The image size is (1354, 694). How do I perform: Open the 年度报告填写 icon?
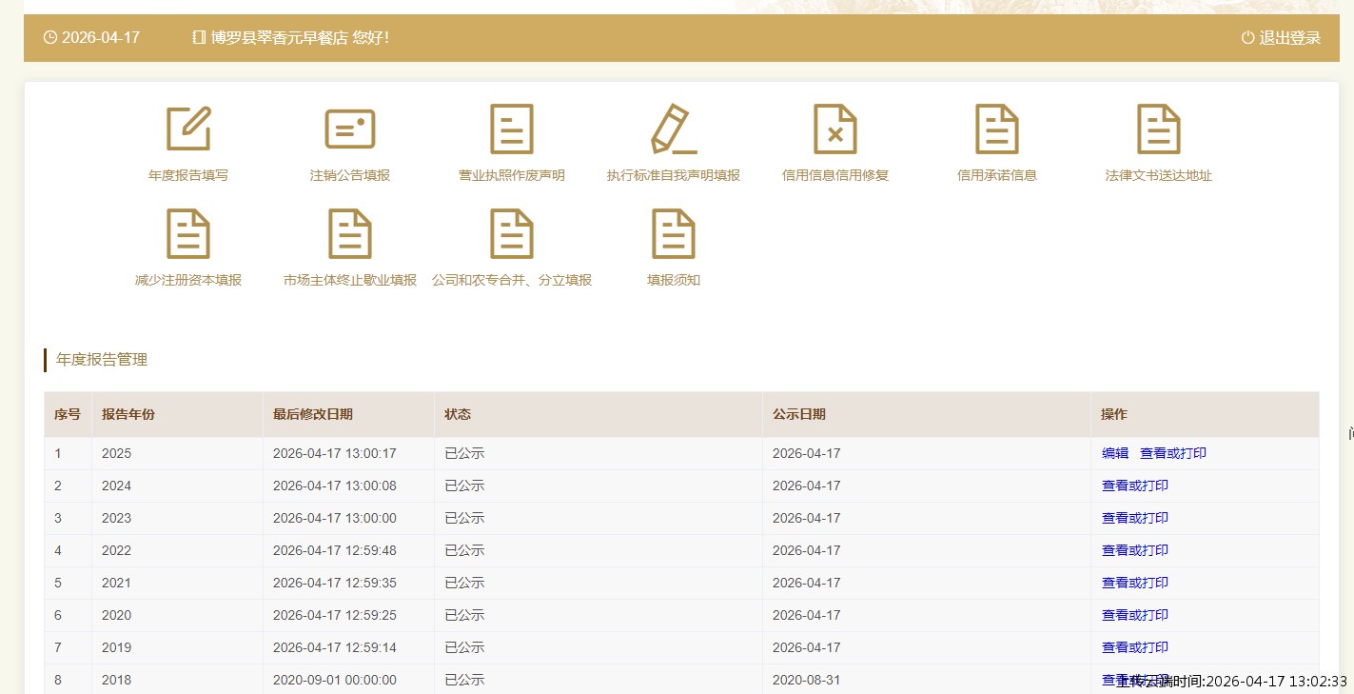[188, 129]
